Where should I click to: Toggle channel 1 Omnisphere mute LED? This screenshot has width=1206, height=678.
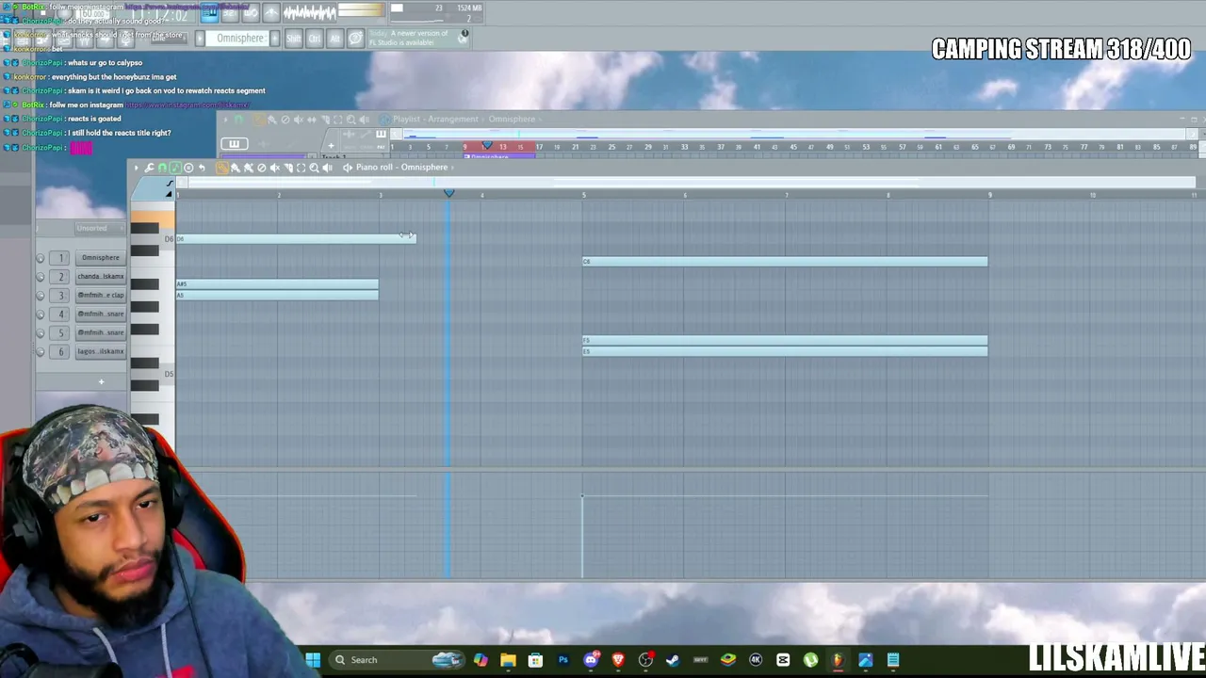(x=41, y=258)
